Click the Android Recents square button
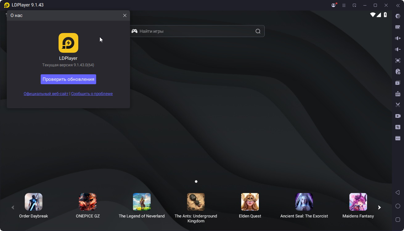 point(398,220)
